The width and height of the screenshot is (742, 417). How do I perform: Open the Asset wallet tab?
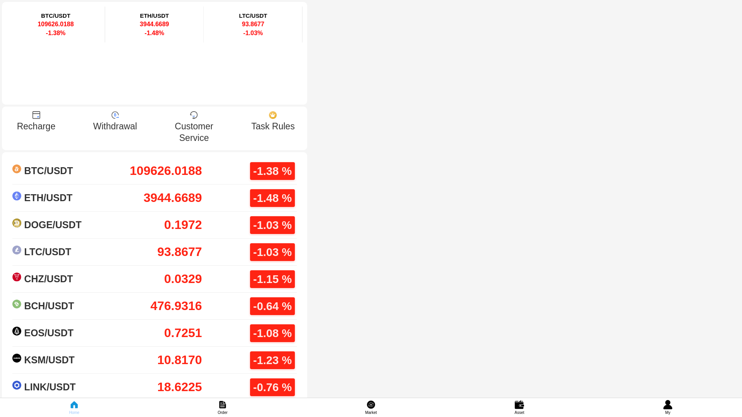coord(519,407)
